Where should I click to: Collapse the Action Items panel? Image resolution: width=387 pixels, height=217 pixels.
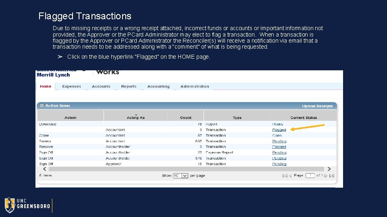[x=42, y=106]
